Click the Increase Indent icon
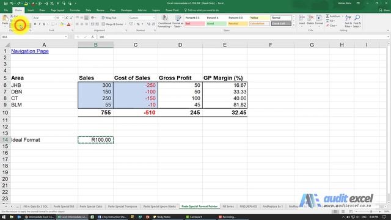This screenshot has width=391, height=220. tap(97, 24)
